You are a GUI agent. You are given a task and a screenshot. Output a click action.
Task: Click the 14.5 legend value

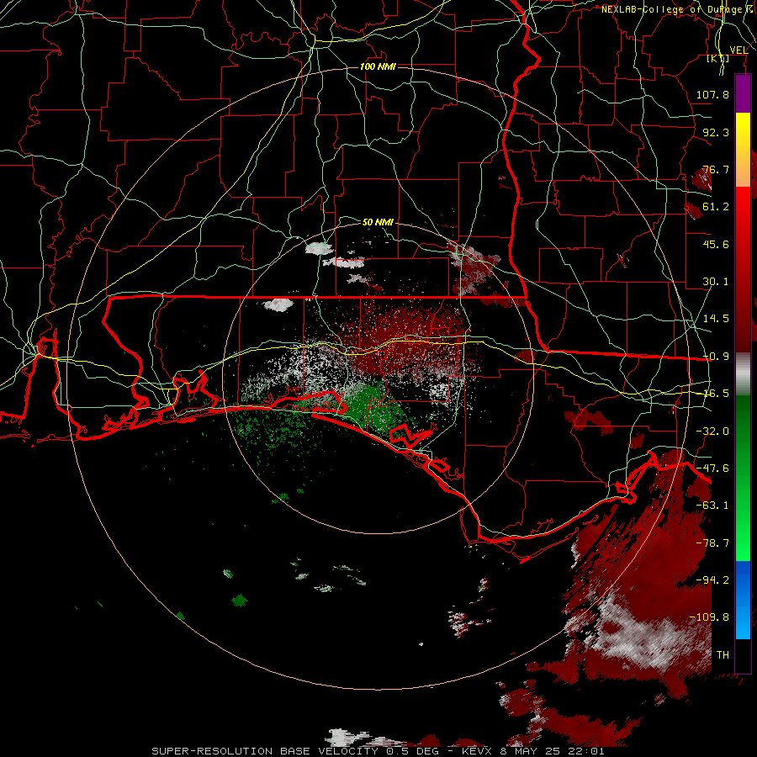point(716,319)
